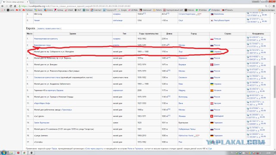Follow the Прора link in the footnote
This screenshot has height=155, width=276.
click(x=54, y=149)
